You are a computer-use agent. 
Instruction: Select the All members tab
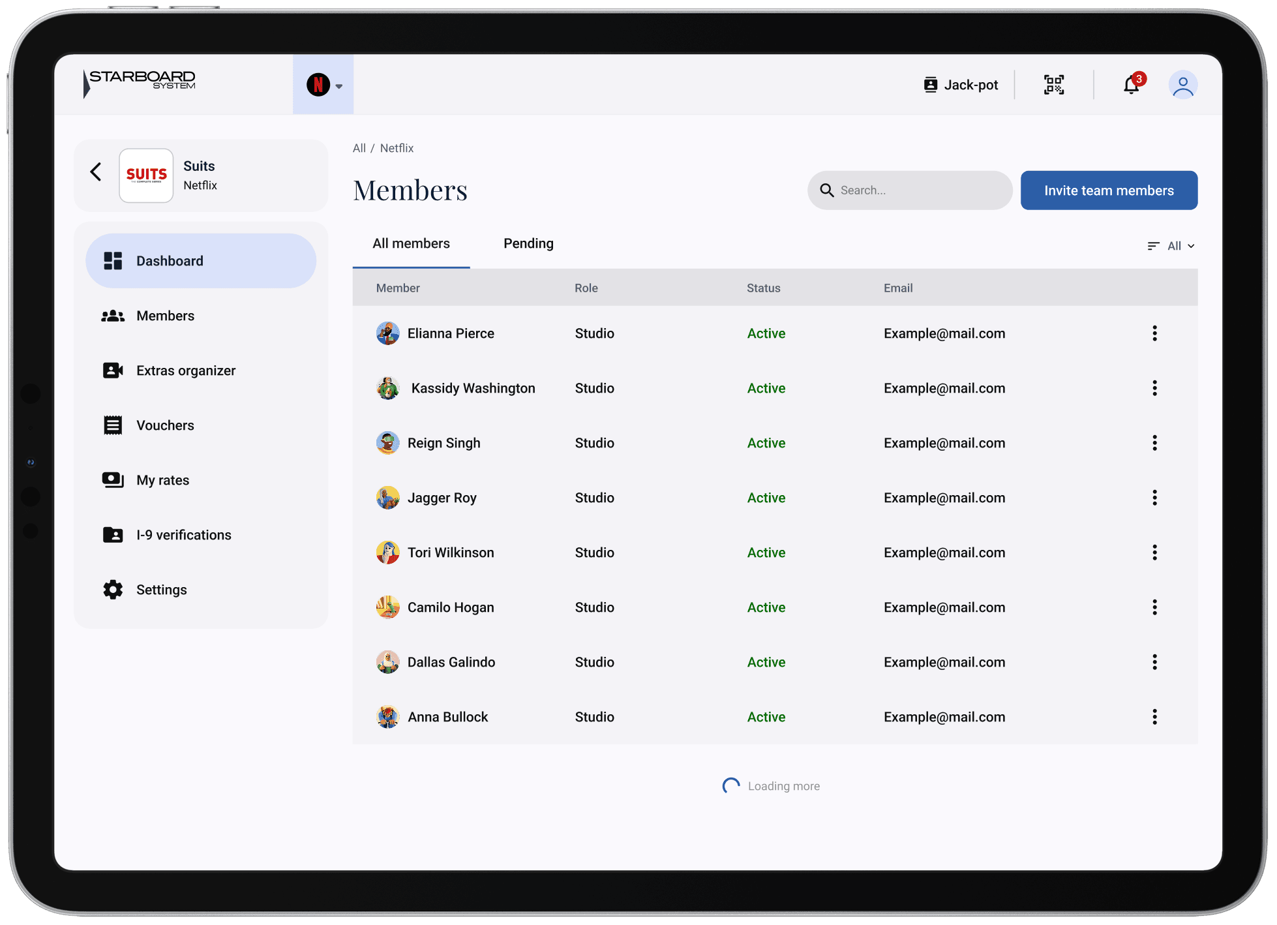(x=411, y=243)
